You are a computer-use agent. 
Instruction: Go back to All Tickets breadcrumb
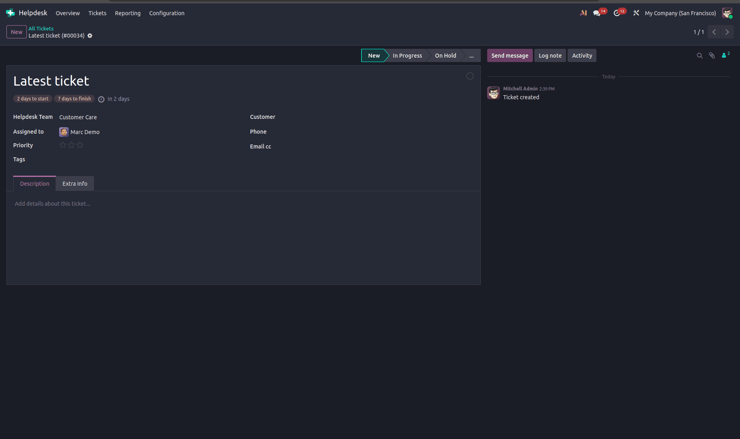pyautogui.click(x=41, y=28)
